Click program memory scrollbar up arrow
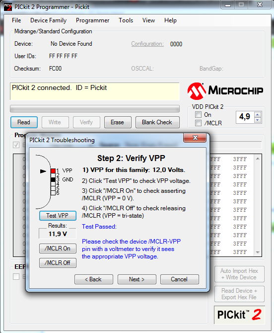The height and width of the screenshot is (333, 274). click(258, 159)
